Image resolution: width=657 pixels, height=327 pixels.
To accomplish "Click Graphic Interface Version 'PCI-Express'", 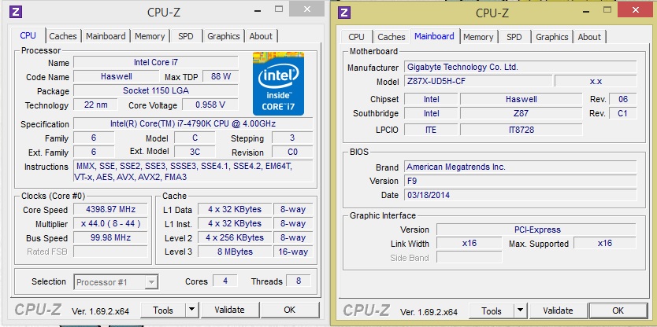I will click(536, 230).
